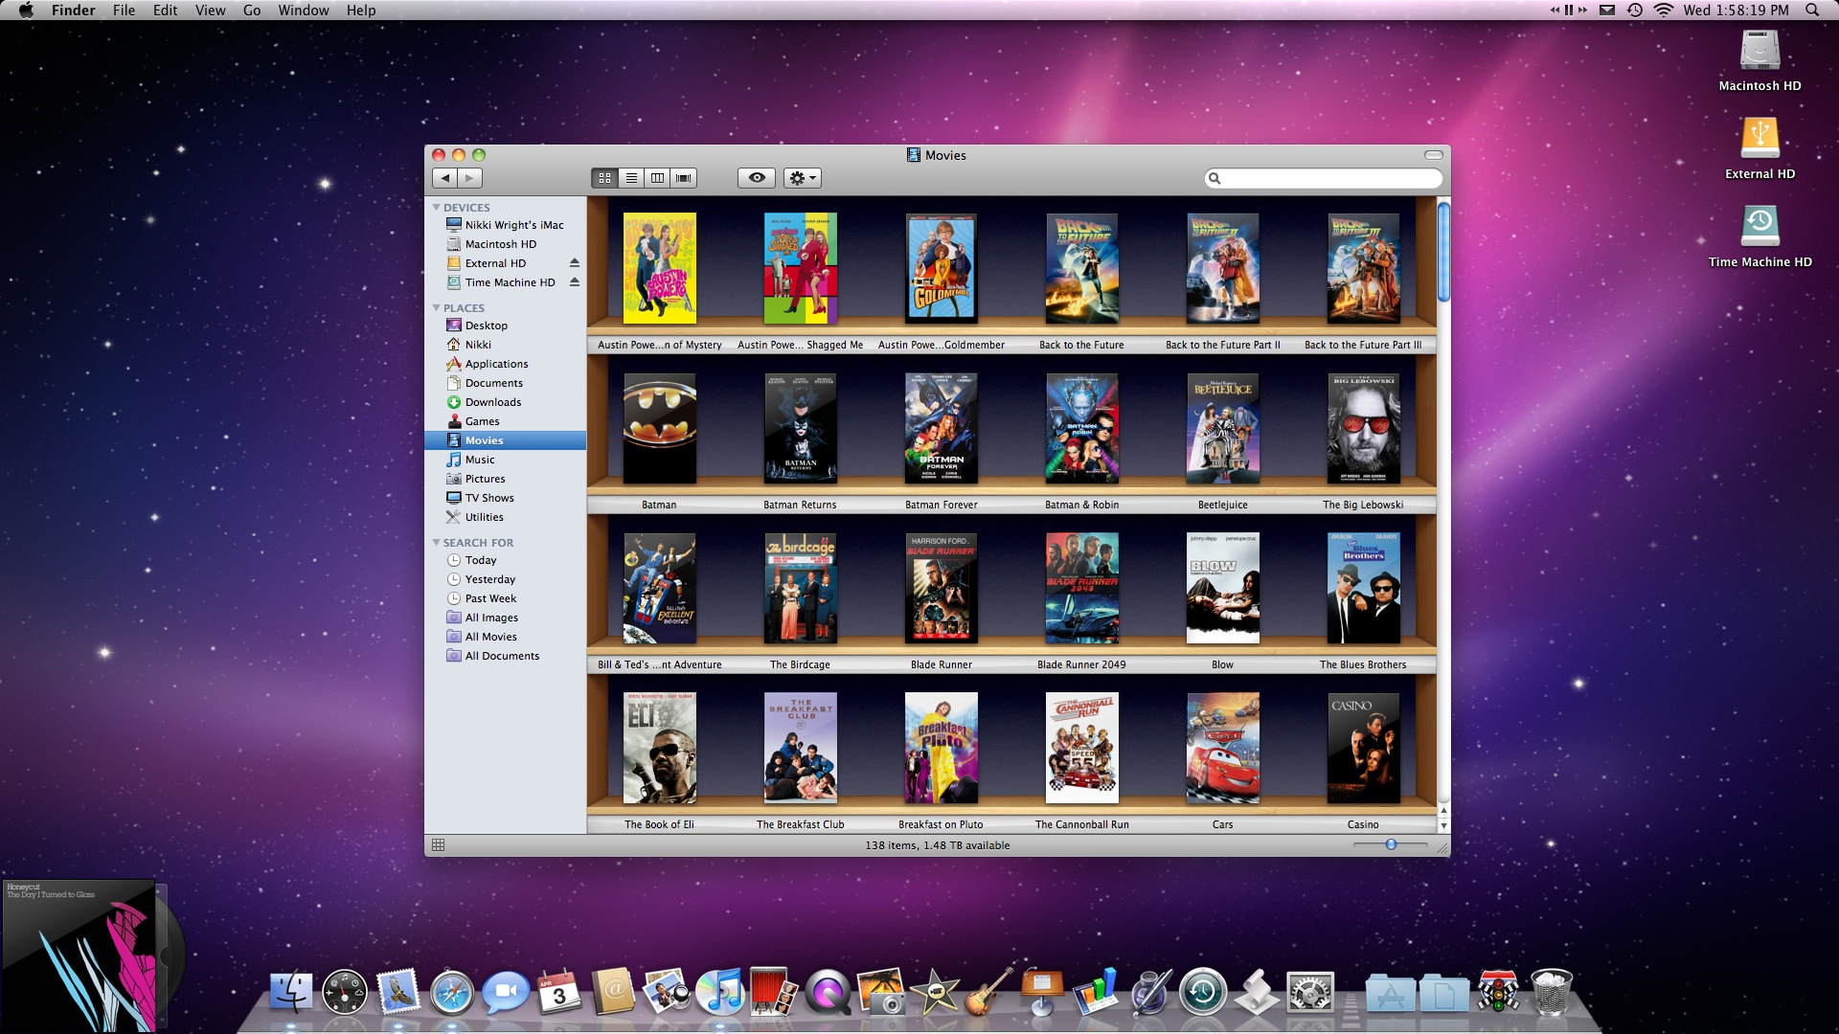Collapse the DEVICES sidebar section
Viewport: 1839px width, 1034px height.
click(437, 208)
